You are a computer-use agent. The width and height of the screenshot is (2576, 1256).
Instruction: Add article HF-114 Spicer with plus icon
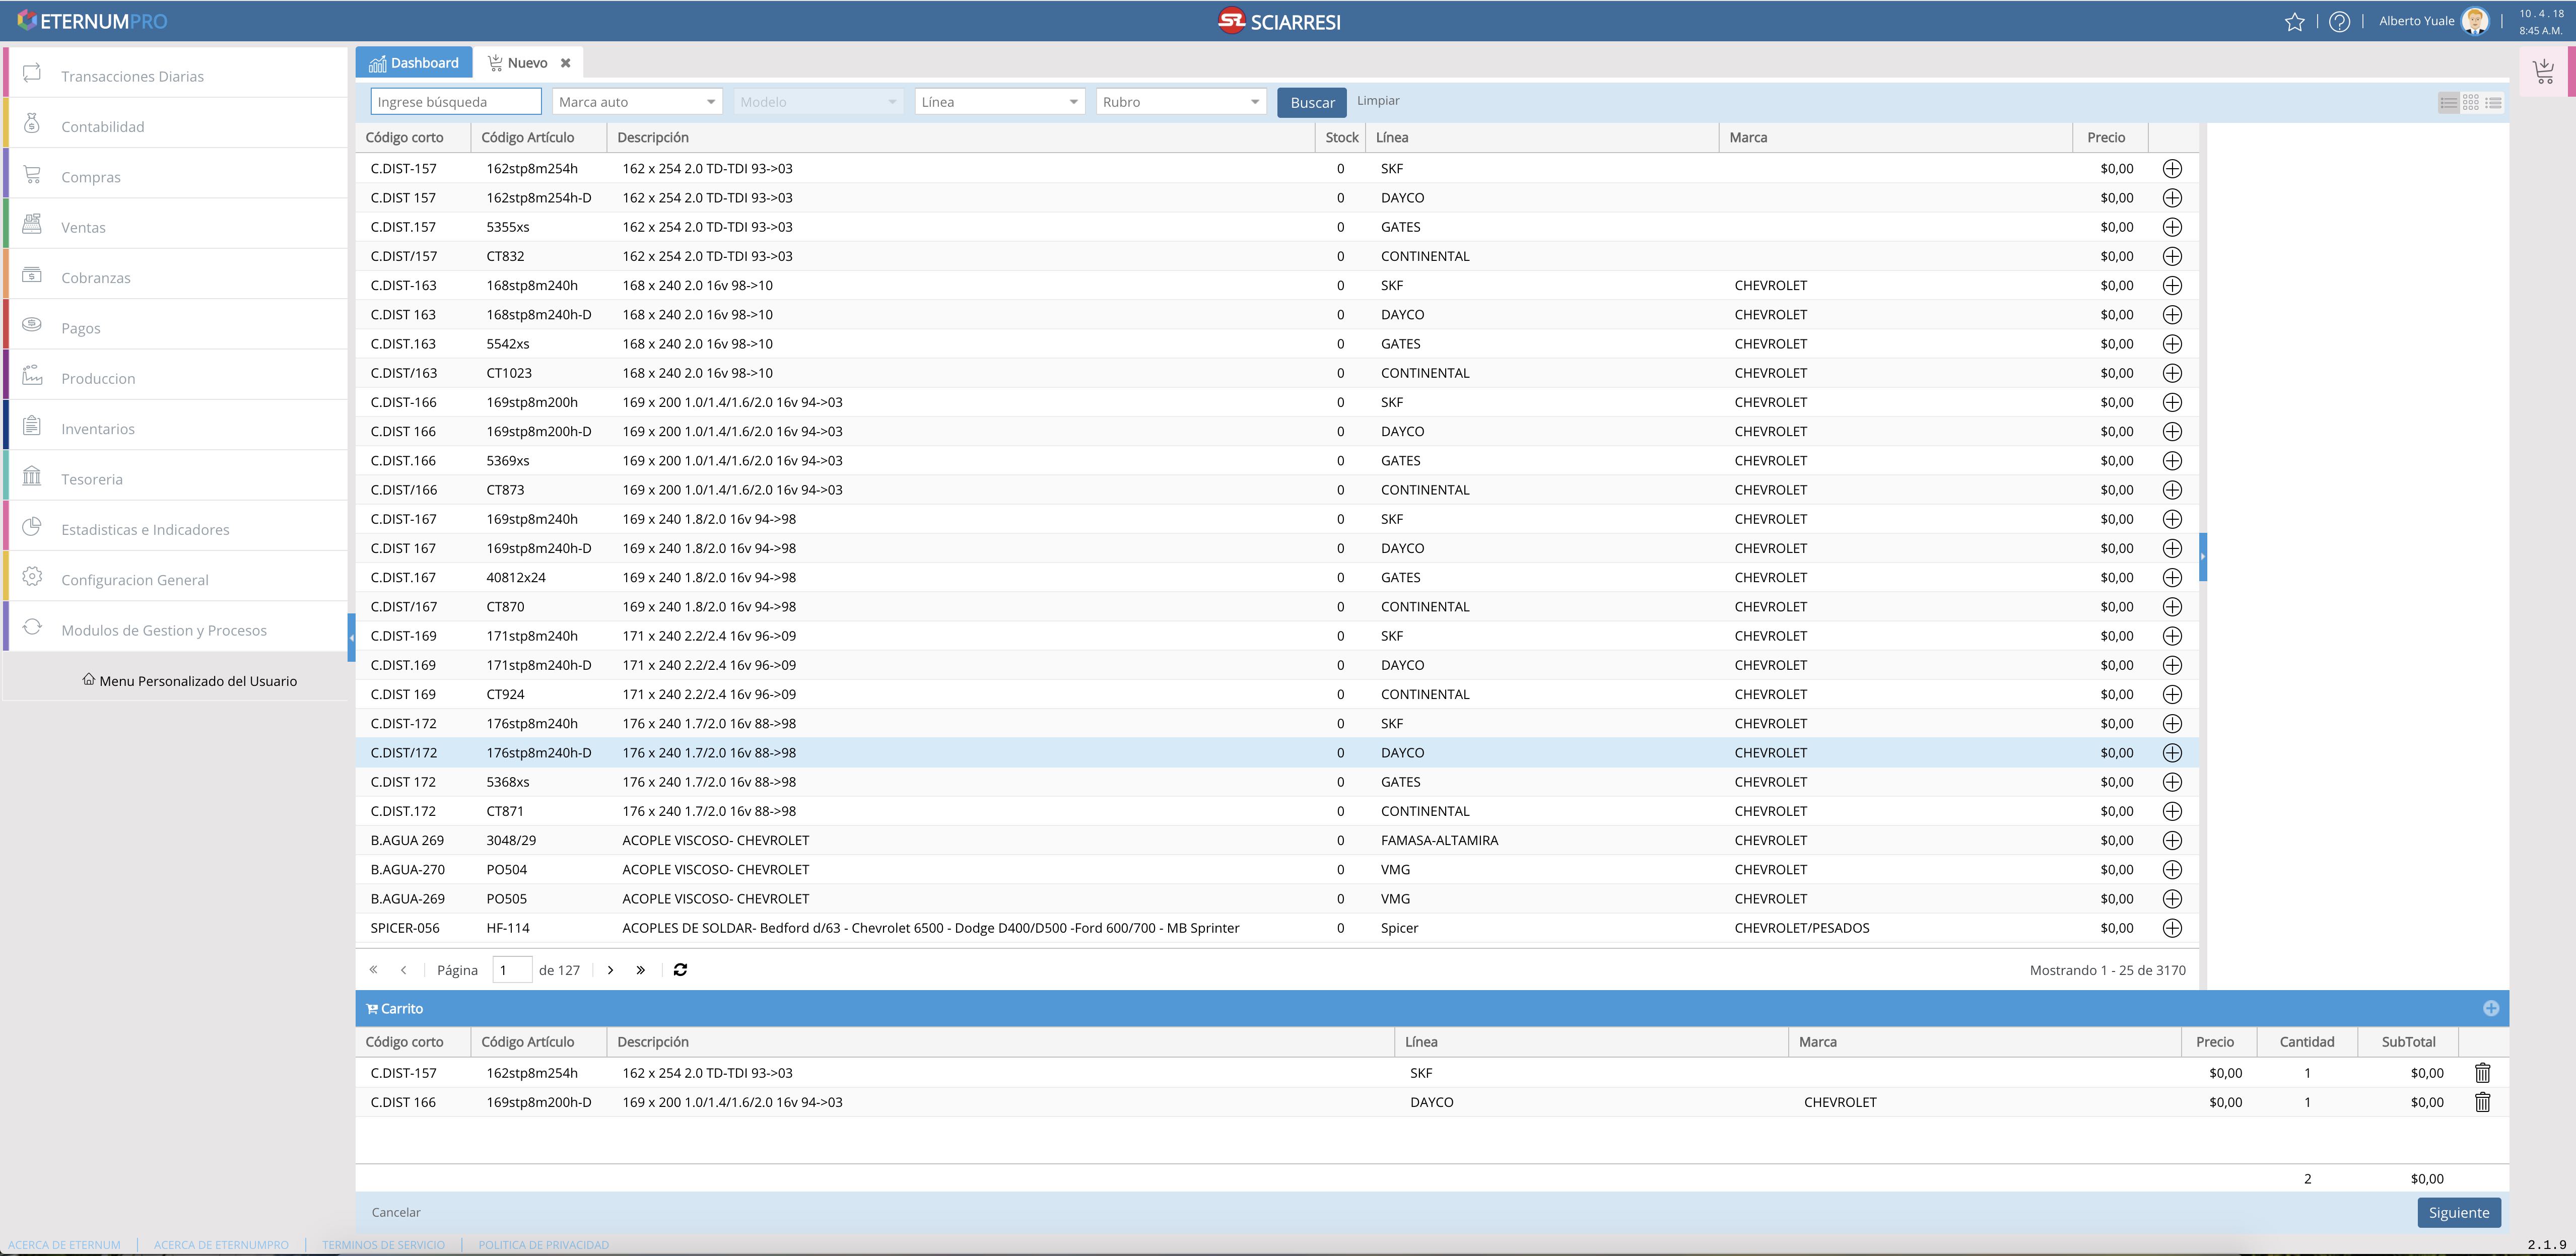tap(2172, 928)
